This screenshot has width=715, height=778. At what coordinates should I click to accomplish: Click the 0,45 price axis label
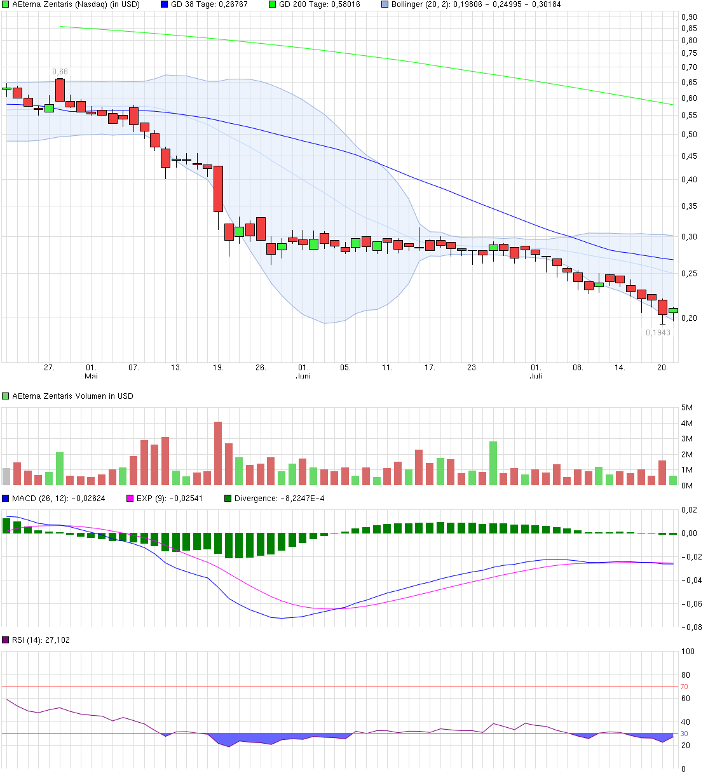(689, 156)
